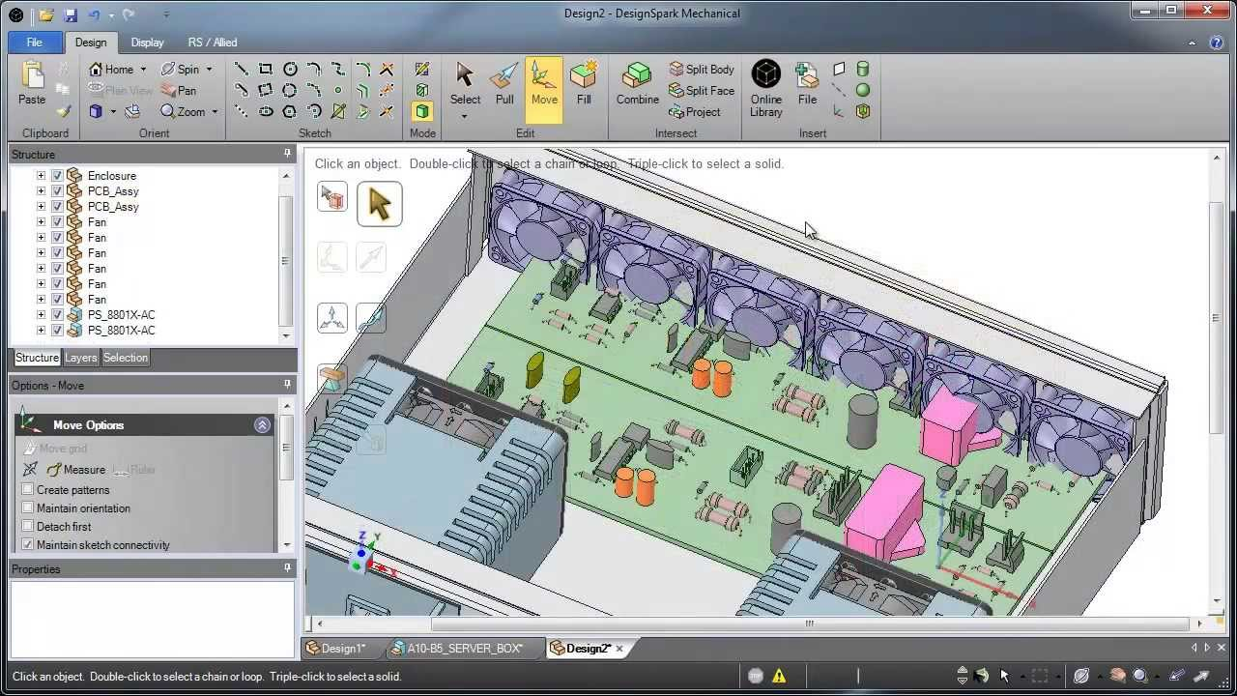The width and height of the screenshot is (1237, 696).
Task: Disable Maintain sketch connectivity
Action: 28,544
